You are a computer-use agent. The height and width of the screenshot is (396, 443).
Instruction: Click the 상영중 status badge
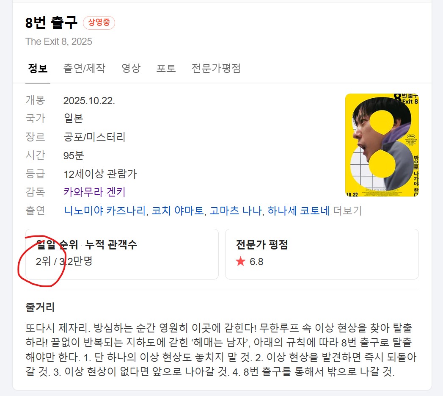[x=99, y=22]
